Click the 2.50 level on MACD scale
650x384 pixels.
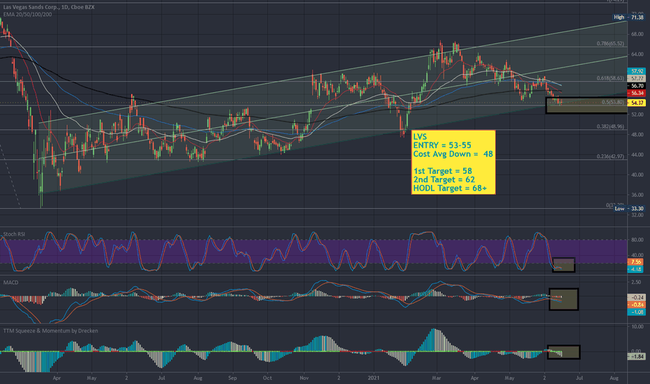[x=636, y=282]
